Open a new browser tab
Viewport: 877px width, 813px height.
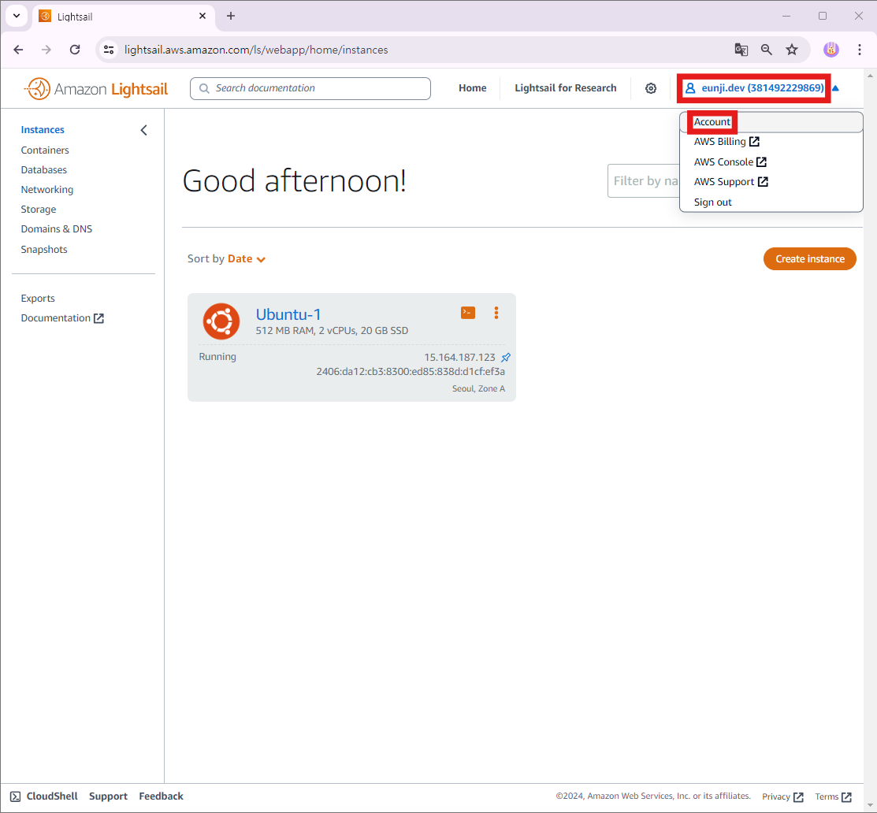tap(230, 17)
